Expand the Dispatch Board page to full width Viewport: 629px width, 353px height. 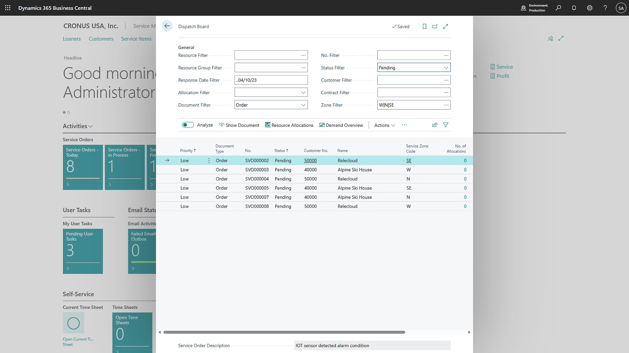[x=445, y=26]
